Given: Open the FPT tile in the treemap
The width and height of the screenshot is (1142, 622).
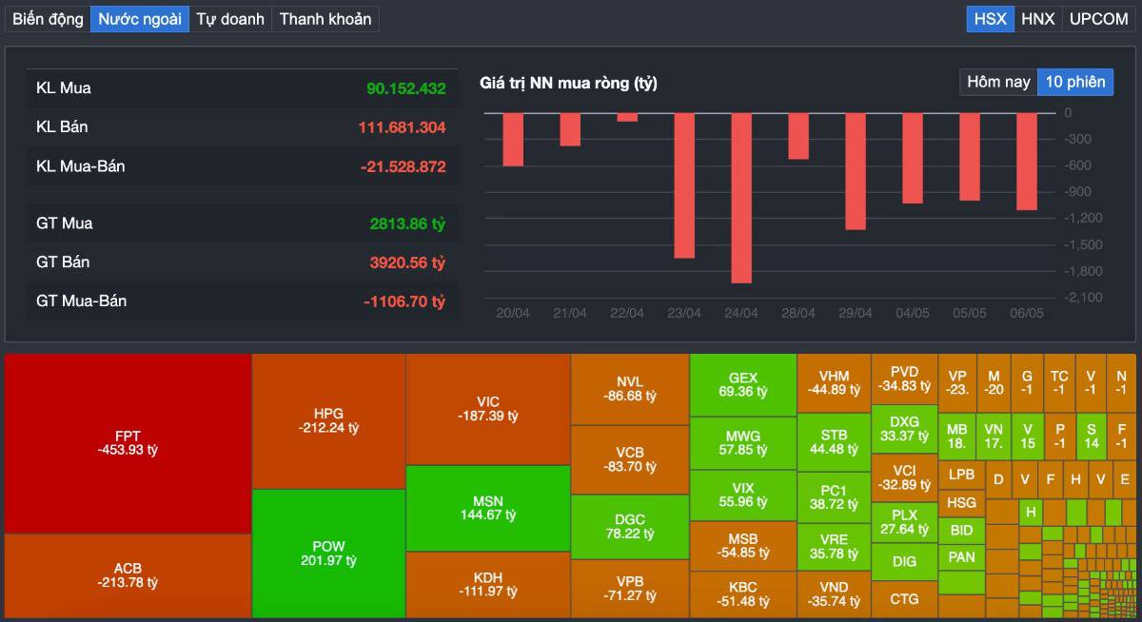Looking at the screenshot, I should (x=128, y=443).
